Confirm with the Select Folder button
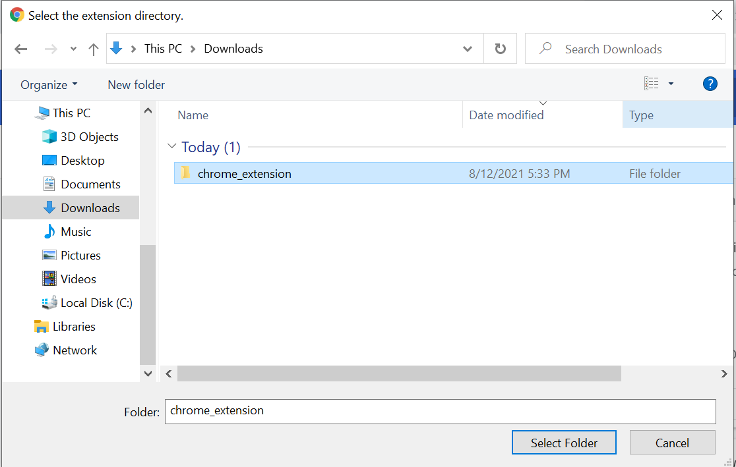Screen dimensions: 736x467 pyautogui.click(x=564, y=443)
